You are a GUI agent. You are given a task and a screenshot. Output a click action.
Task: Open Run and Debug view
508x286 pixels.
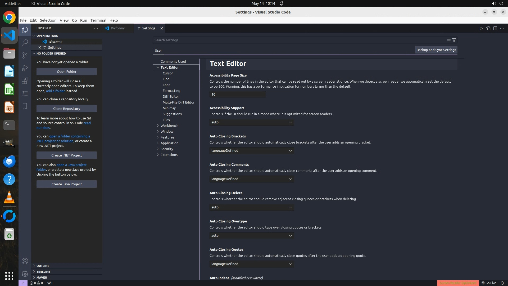[x=25, y=68]
